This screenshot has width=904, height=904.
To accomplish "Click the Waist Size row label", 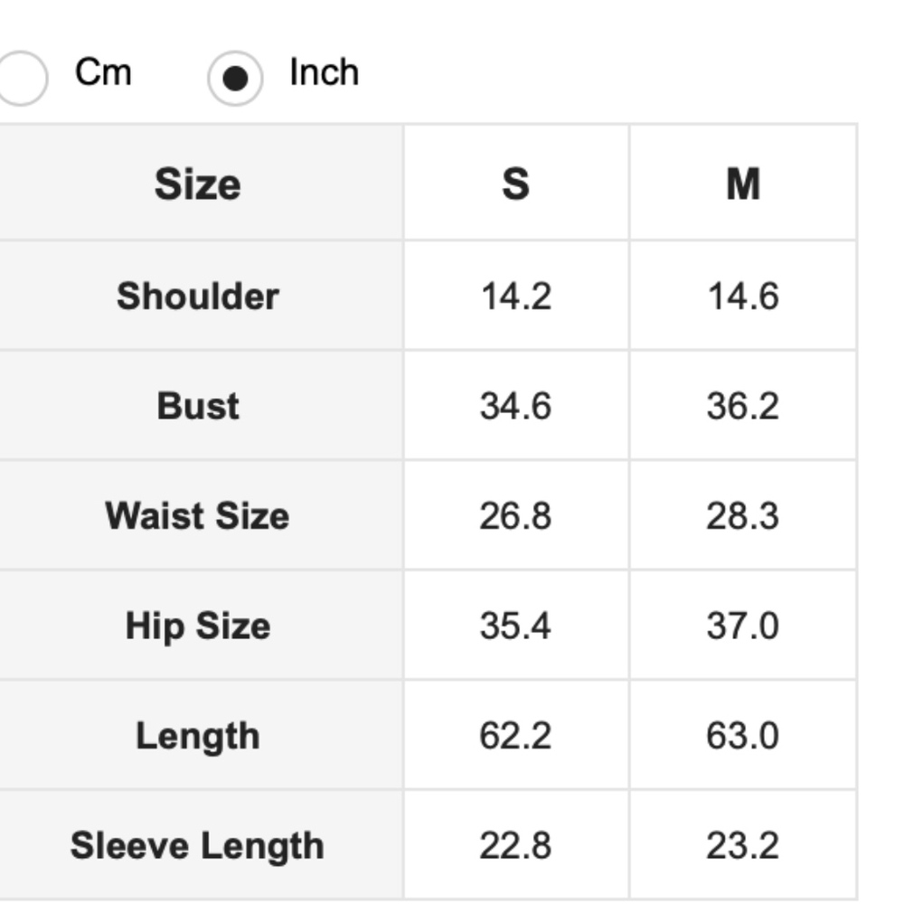I will (197, 516).
